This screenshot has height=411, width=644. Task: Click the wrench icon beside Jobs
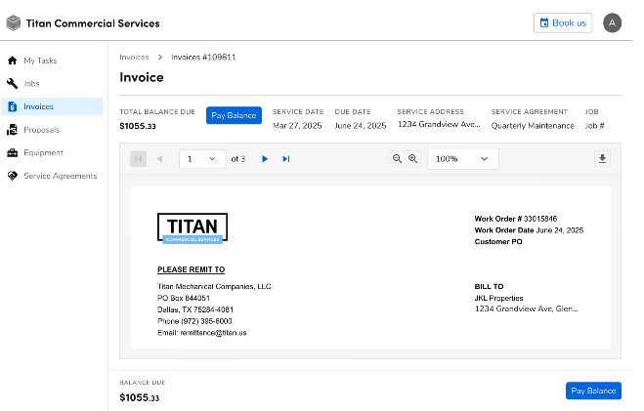(x=13, y=84)
